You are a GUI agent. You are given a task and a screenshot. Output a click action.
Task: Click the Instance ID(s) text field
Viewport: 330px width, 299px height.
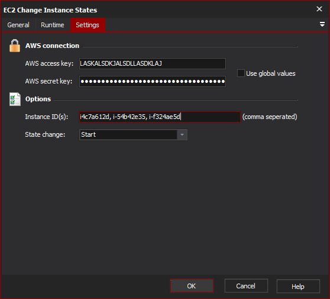click(x=160, y=117)
